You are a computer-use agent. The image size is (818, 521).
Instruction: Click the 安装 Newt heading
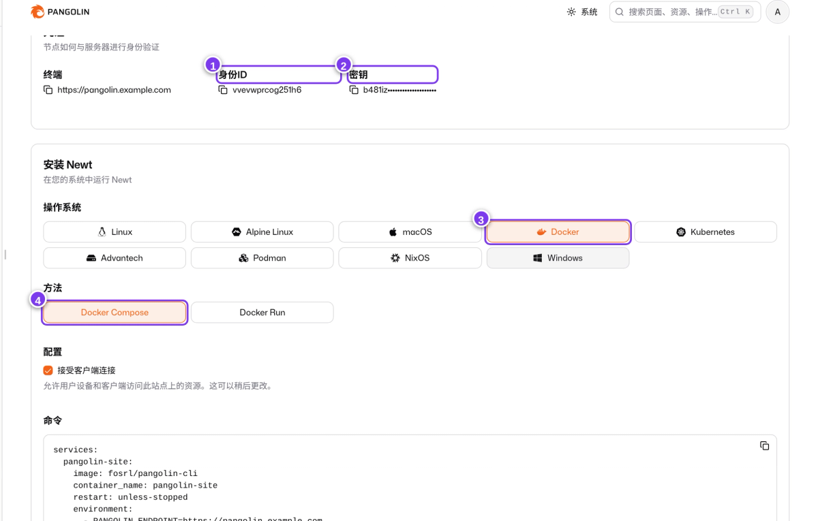(x=67, y=165)
